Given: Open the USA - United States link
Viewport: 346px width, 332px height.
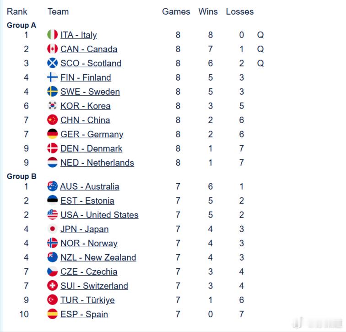Looking at the screenshot, I should pyautogui.click(x=99, y=215).
